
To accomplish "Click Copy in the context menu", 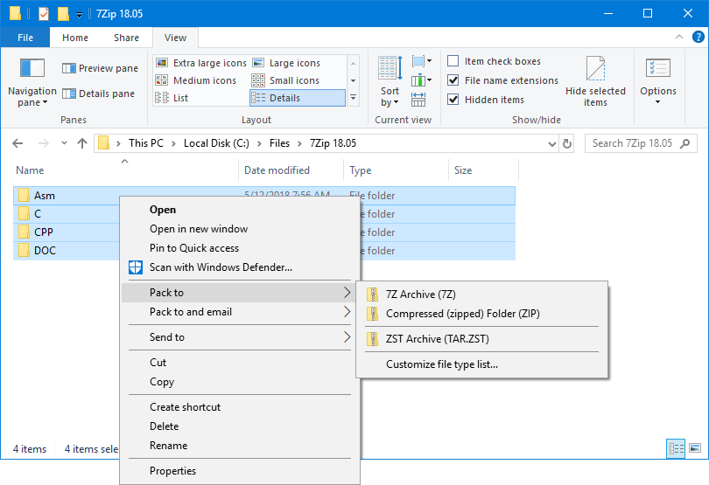I will click(x=239, y=382).
